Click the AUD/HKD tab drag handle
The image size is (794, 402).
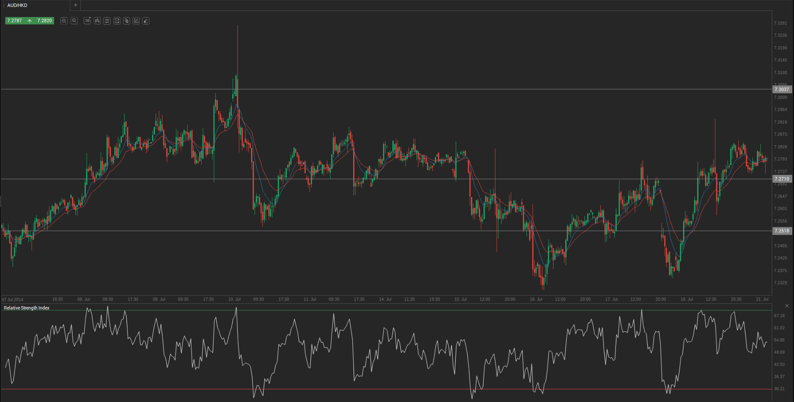coord(4,5)
